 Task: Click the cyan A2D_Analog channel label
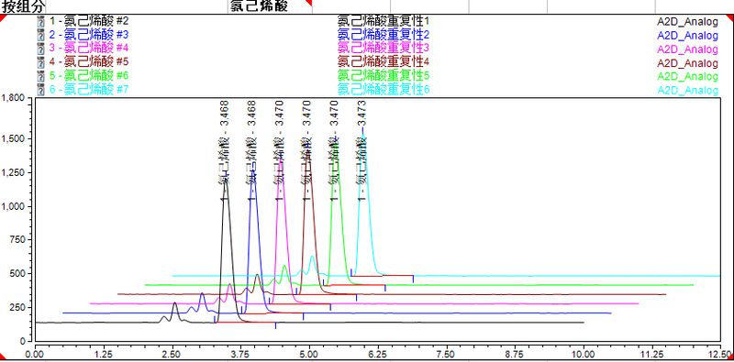click(687, 90)
